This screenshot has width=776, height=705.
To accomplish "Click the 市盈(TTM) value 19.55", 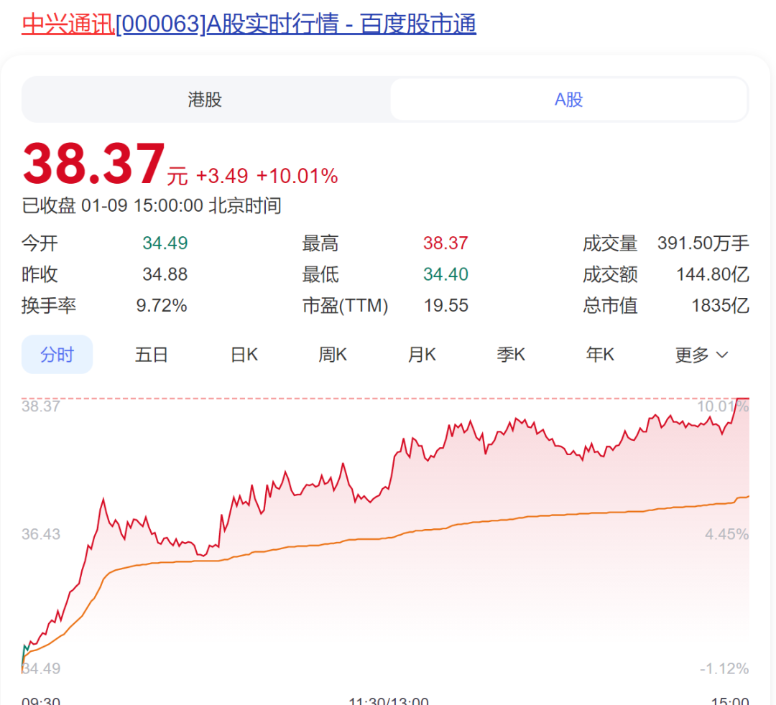I will 446,306.
